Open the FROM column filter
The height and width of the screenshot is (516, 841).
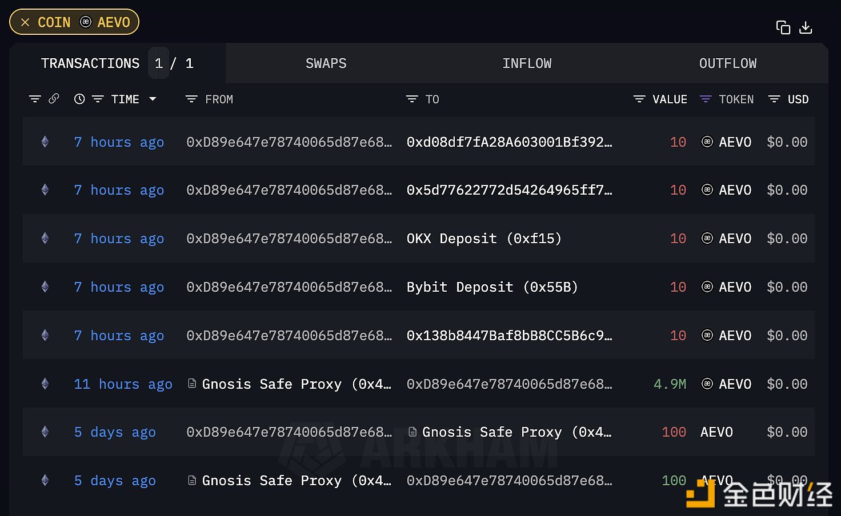coord(191,99)
